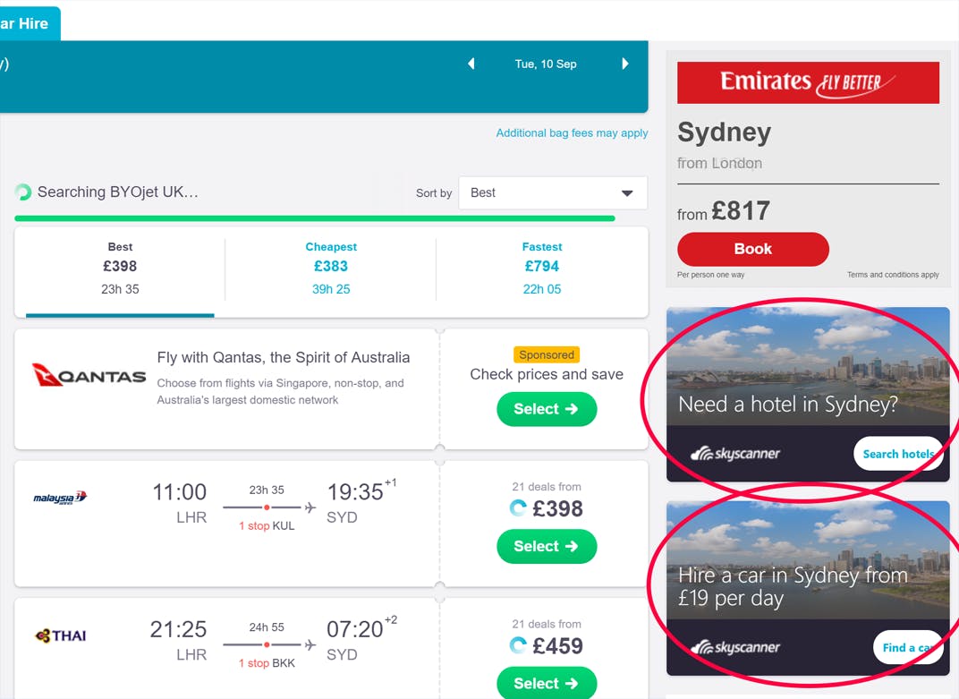
Task: Open the Sort by Best dropdown
Action: (552, 192)
